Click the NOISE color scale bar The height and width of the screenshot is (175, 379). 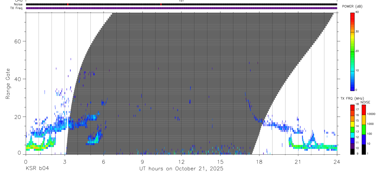point(364,130)
